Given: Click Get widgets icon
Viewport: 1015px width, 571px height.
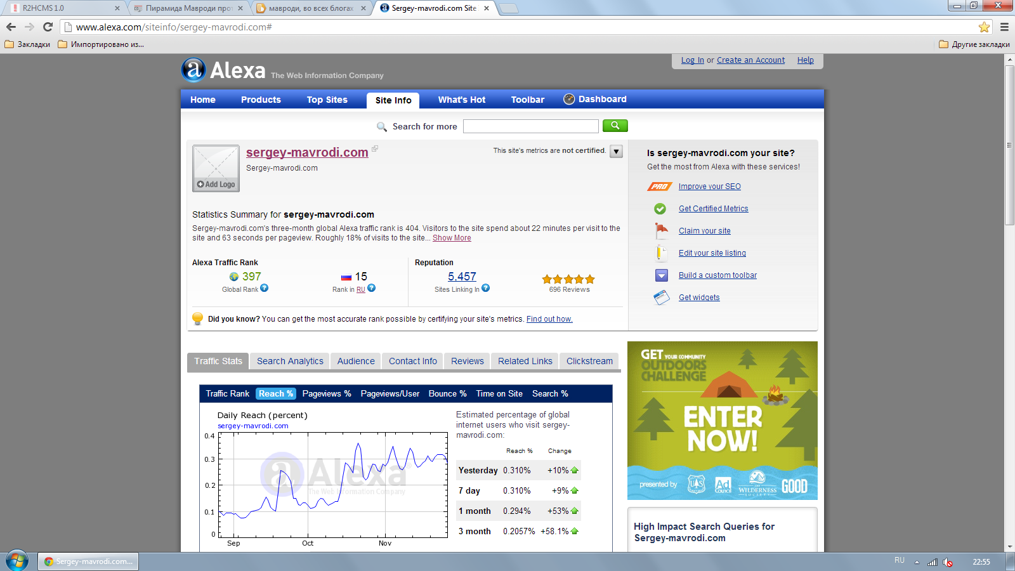Looking at the screenshot, I should [662, 298].
